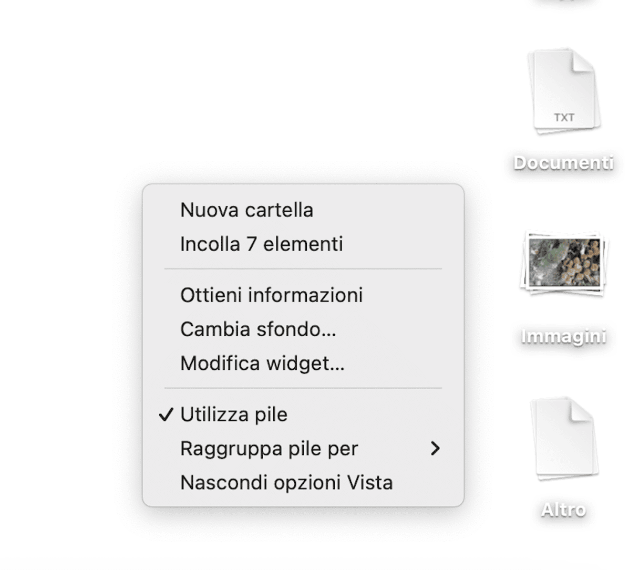Open the Documenti stack file icon
The height and width of the screenshot is (570, 639).
564,90
